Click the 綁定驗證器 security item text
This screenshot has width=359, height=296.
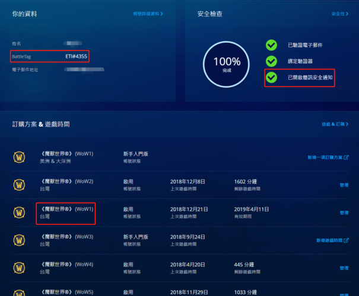[300, 61]
